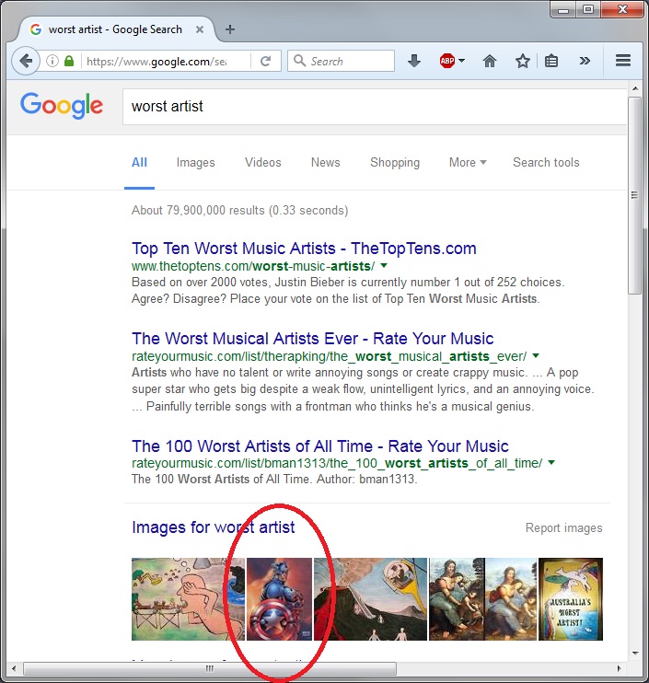Expand the More search filters dropdown

[x=468, y=163]
